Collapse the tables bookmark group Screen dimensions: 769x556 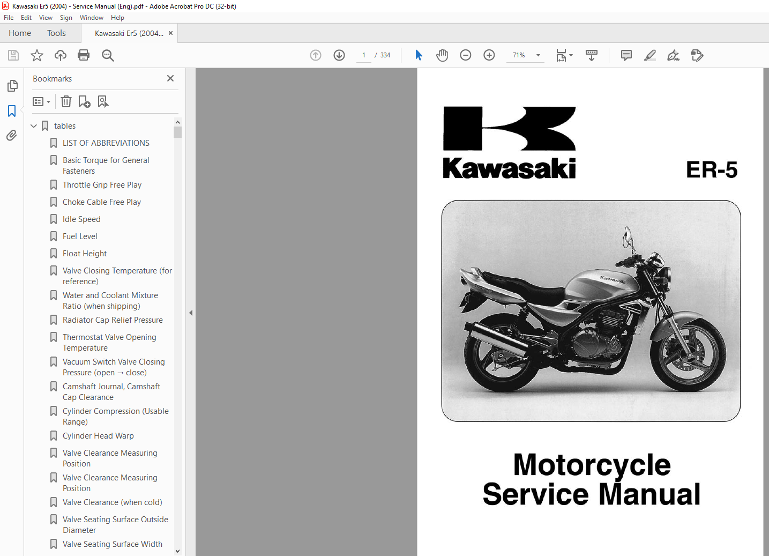pos(34,126)
